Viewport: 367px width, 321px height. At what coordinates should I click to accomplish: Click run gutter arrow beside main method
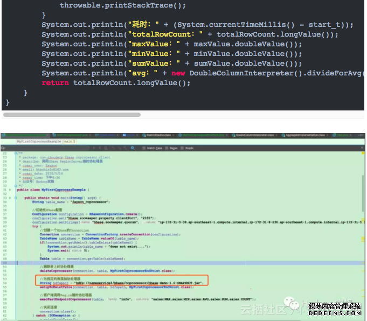11,198
